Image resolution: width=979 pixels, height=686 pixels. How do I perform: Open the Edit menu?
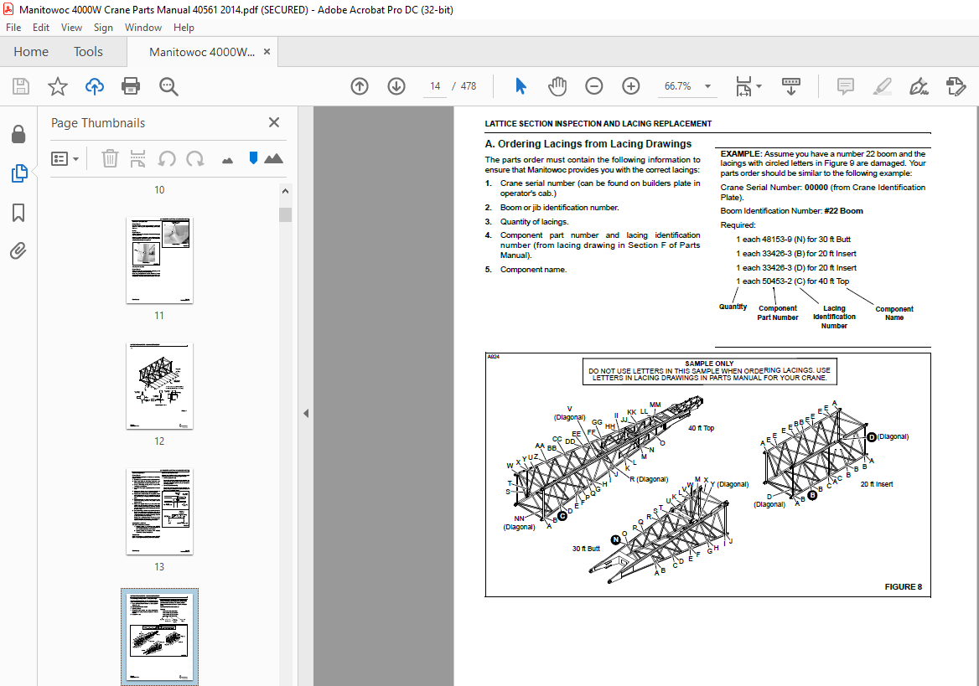[x=40, y=28]
